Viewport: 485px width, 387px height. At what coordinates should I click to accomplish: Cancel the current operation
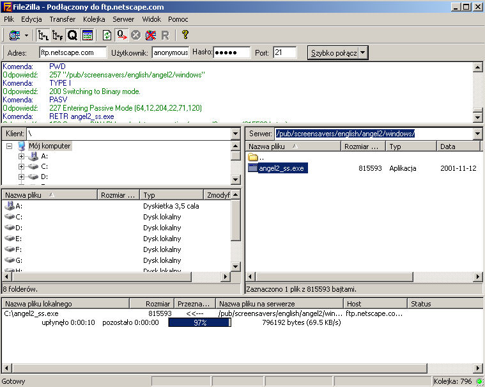(136, 35)
